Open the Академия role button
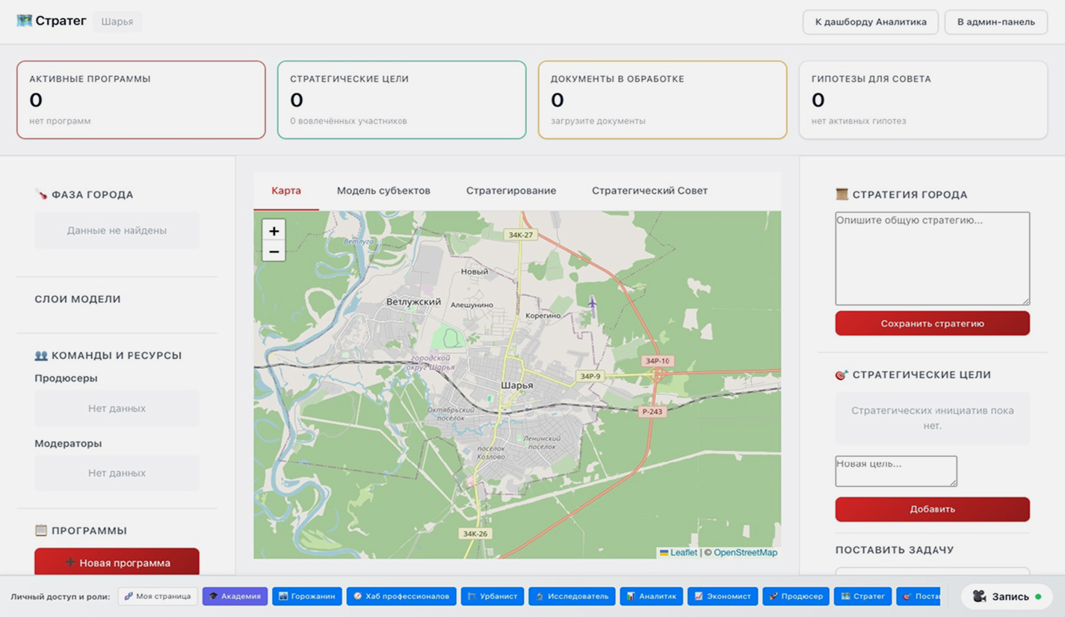Image resolution: width=1065 pixels, height=617 pixels. (x=235, y=596)
